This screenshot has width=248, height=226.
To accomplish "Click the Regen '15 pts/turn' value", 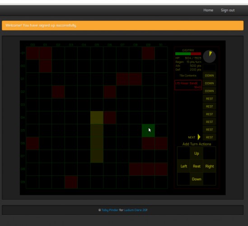I will [194, 62].
